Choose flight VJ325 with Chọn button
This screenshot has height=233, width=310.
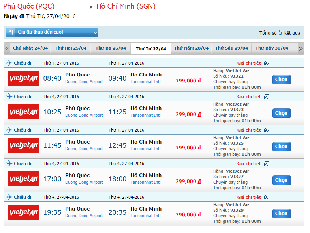coord(282,147)
